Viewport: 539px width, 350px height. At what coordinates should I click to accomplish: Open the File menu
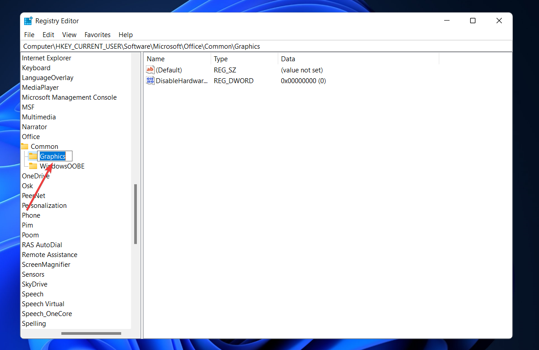(29, 34)
